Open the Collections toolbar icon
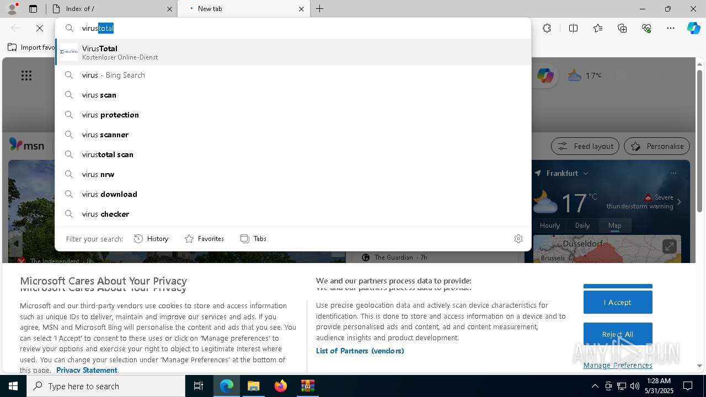 [622, 28]
